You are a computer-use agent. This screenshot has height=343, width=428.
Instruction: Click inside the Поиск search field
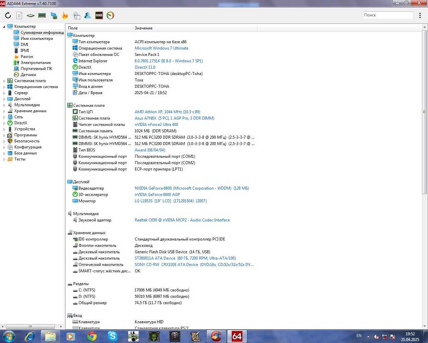pyautogui.click(x=388, y=15)
